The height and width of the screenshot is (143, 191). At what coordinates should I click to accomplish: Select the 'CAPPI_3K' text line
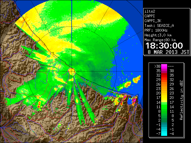coord(153,21)
